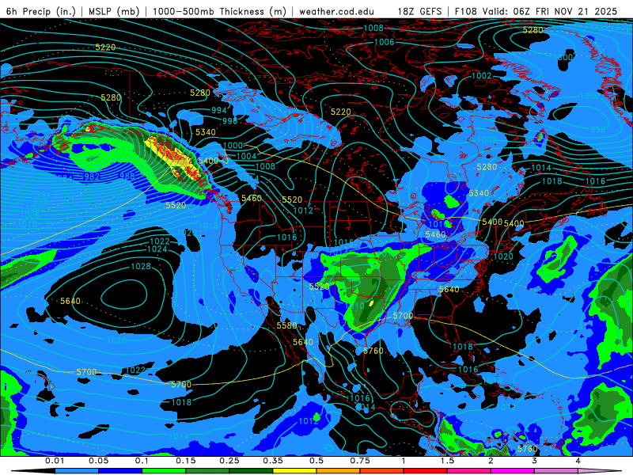Viewport: 633px width, 475px height.
Task: Click the '1.5' legend scale value
Action: tap(447, 461)
